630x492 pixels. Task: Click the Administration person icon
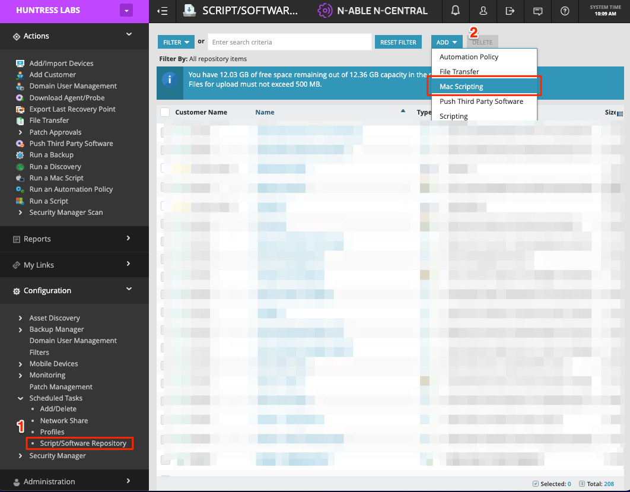[x=17, y=482]
